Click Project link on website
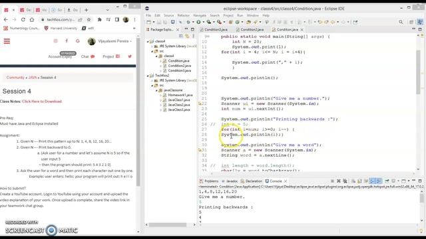This screenshot has height=239, width=426. tap(111, 56)
